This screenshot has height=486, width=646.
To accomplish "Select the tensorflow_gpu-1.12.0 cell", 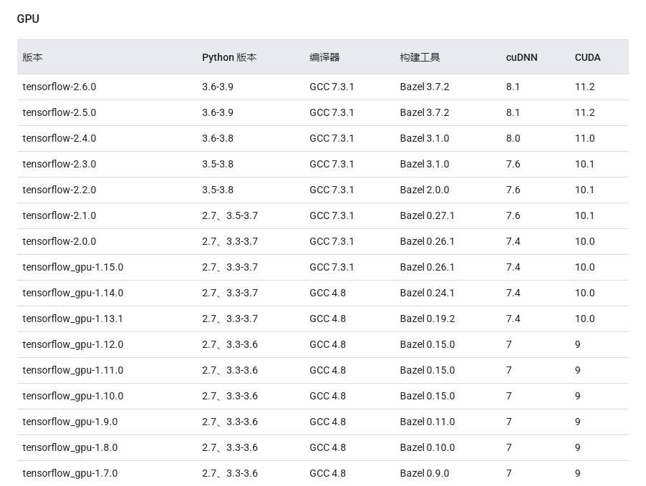I will [73, 344].
